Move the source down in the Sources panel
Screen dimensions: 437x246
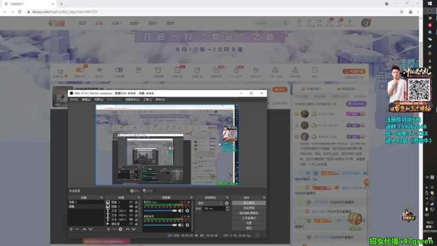133,229
